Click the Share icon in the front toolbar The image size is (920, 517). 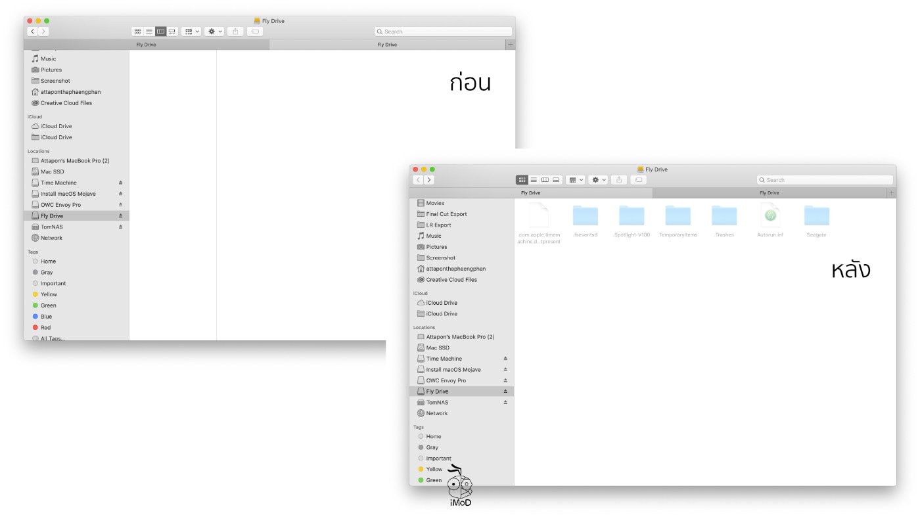pyautogui.click(x=618, y=179)
